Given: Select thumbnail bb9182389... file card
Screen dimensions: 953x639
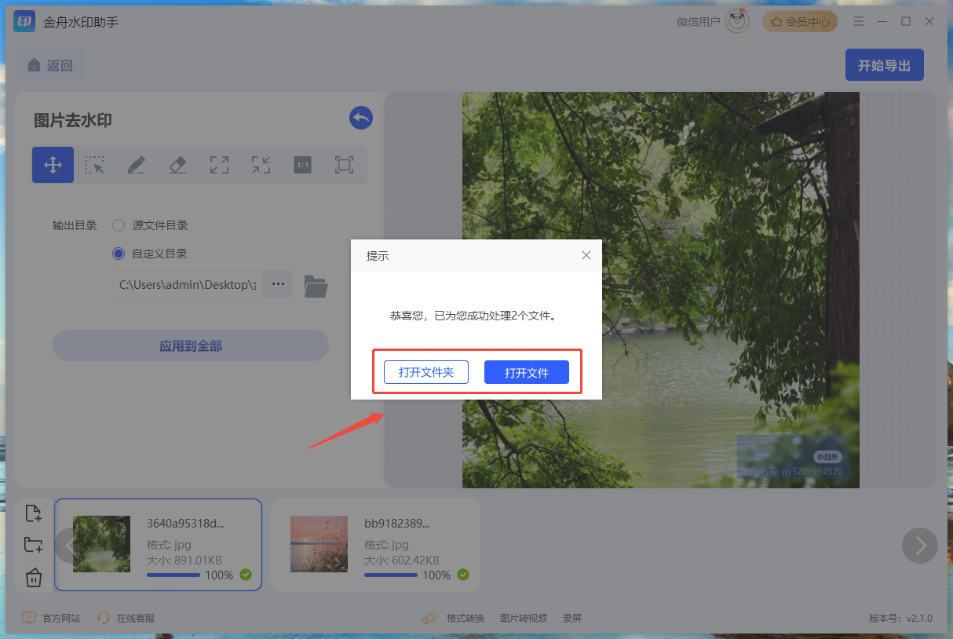Looking at the screenshot, I should coord(375,545).
